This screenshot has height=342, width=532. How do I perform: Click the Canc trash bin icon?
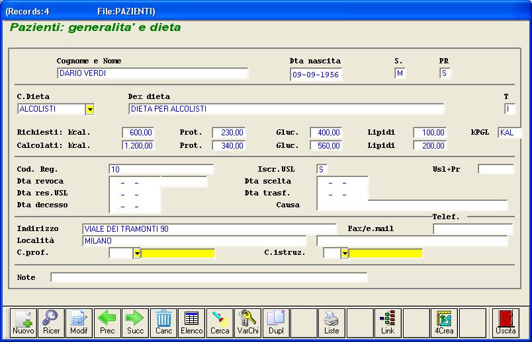[x=163, y=323]
